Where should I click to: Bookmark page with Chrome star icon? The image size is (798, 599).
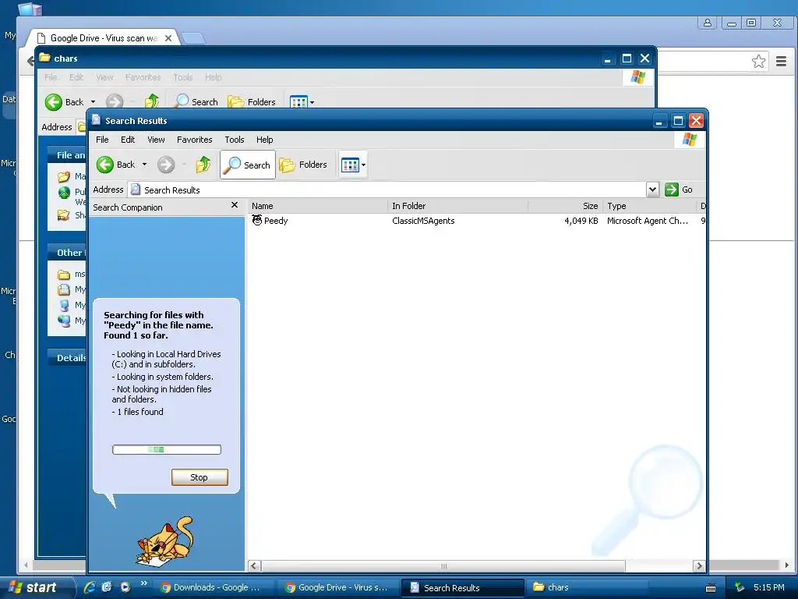pyautogui.click(x=758, y=62)
